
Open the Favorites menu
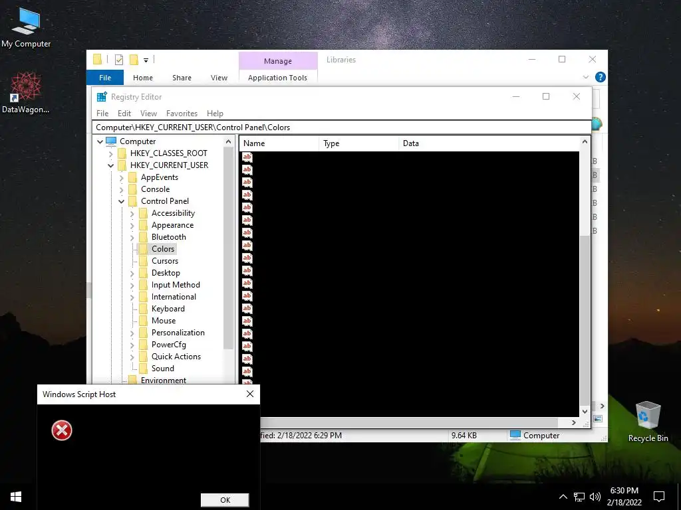click(182, 113)
